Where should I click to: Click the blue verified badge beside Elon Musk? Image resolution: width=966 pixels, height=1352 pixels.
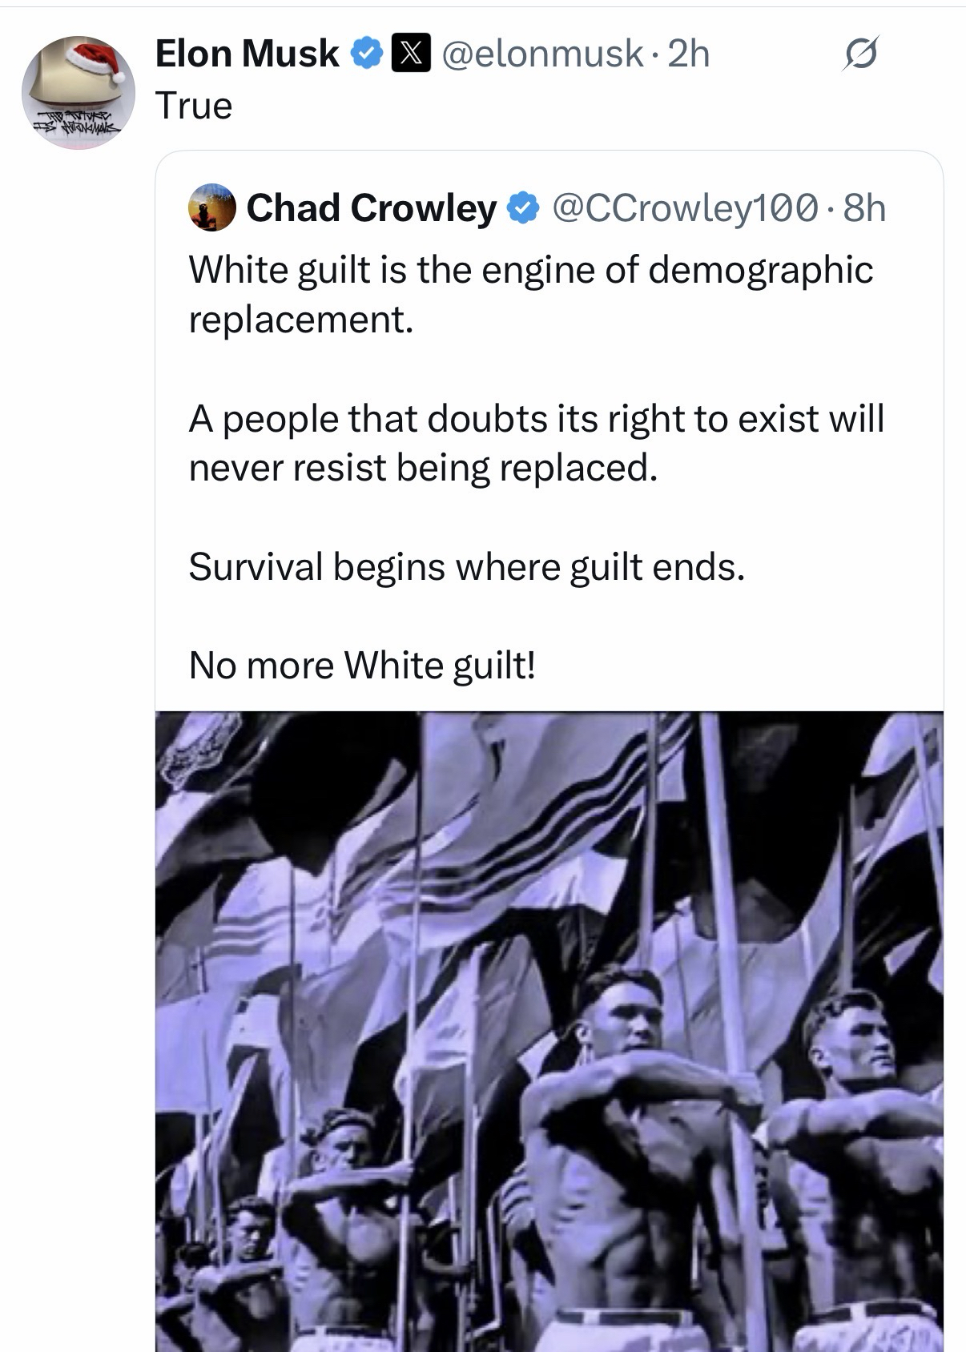click(368, 54)
